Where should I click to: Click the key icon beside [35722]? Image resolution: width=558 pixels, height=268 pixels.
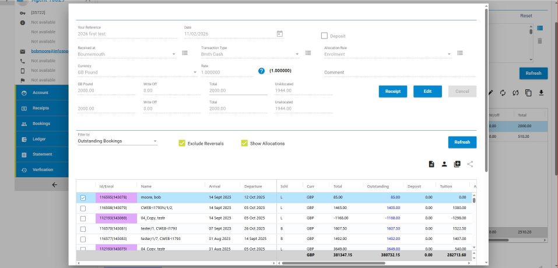(23, 13)
